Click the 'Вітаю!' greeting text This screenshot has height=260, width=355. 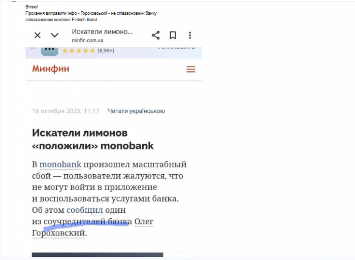tap(31, 7)
